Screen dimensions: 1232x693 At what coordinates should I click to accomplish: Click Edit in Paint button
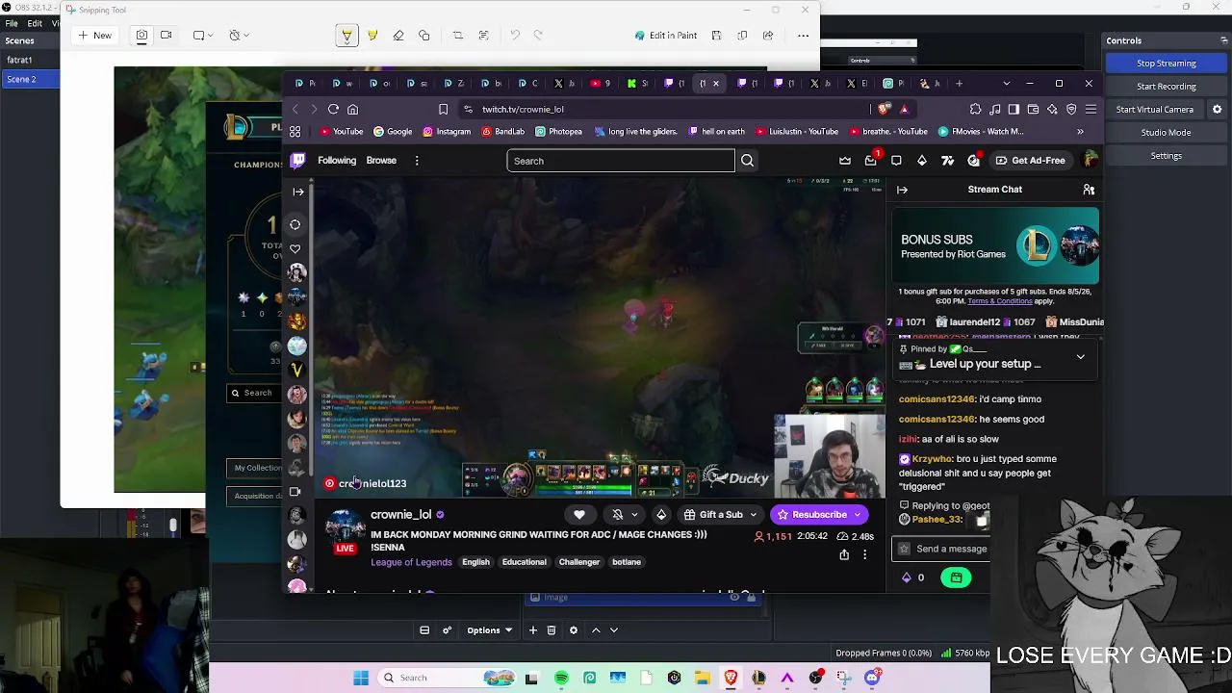pos(666,36)
